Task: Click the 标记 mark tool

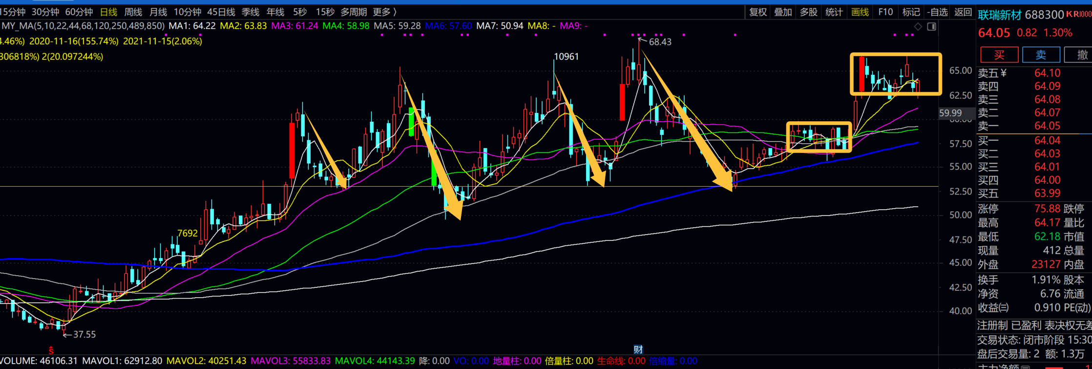Action: (x=911, y=12)
